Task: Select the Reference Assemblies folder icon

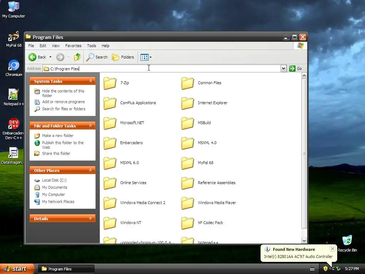Action: [x=187, y=183]
